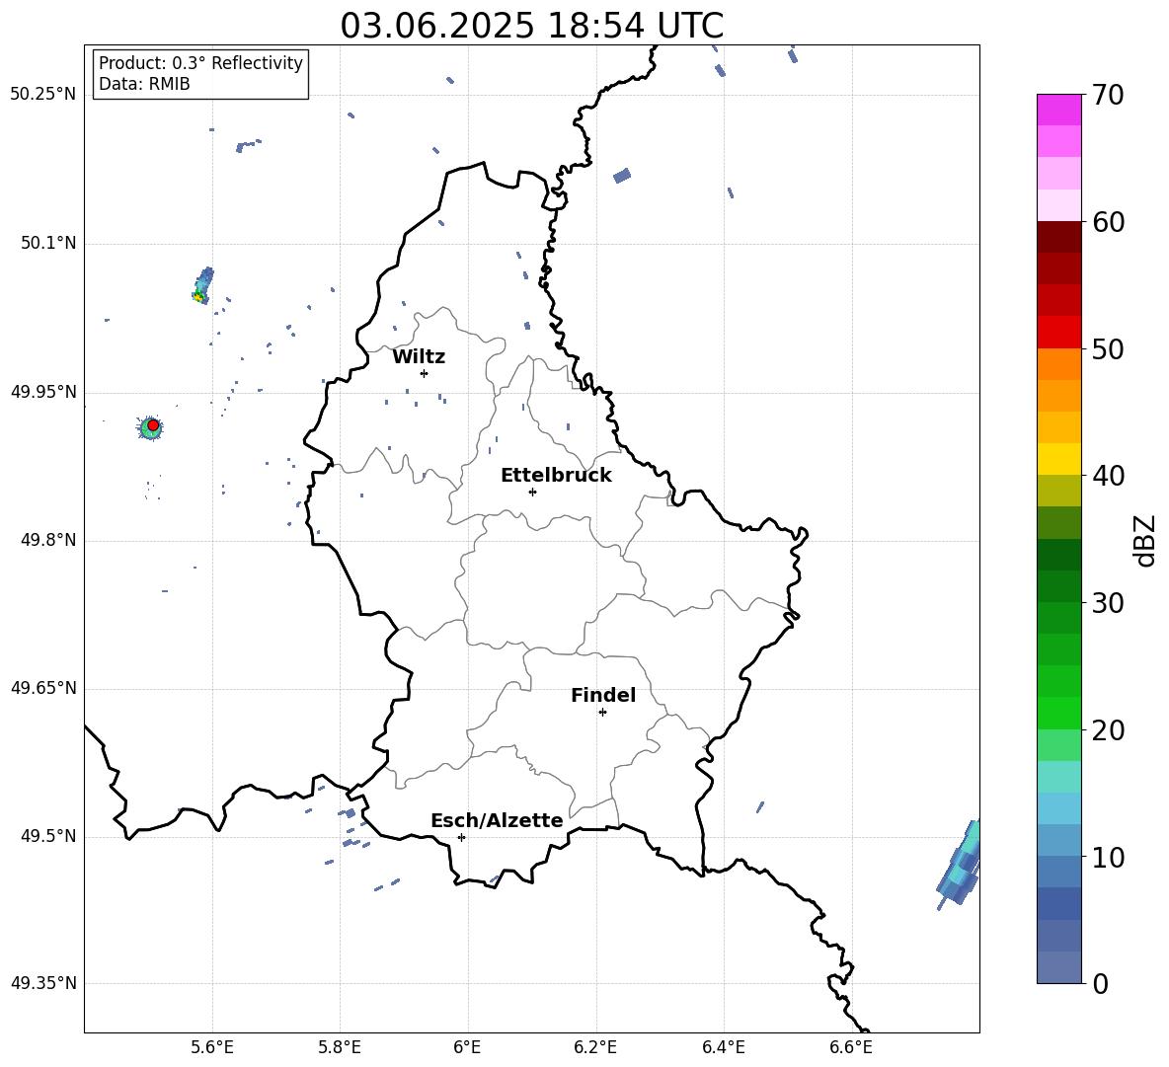Screen dimensions: 1169x1067
Task: Click the Wiltz city label
Action: [419, 357]
